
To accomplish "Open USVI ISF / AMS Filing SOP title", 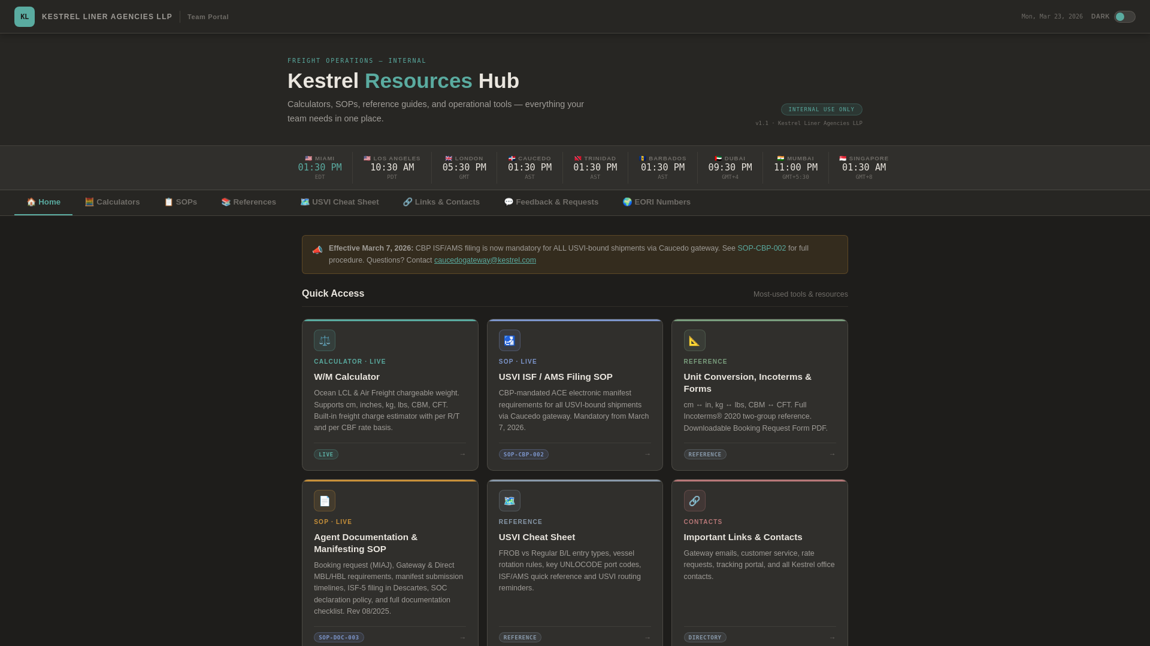I will 556,377.
